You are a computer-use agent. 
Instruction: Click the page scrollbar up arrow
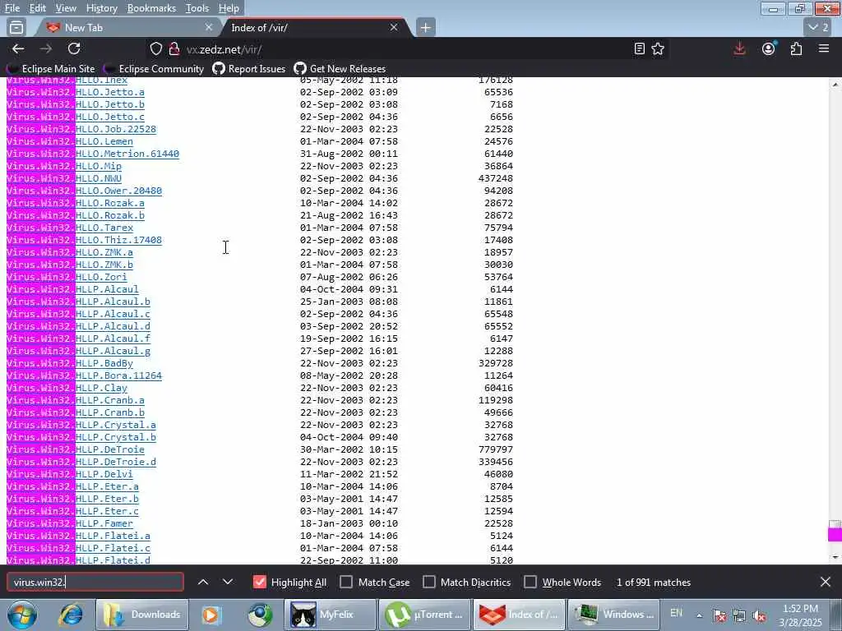tap(835, 85)
